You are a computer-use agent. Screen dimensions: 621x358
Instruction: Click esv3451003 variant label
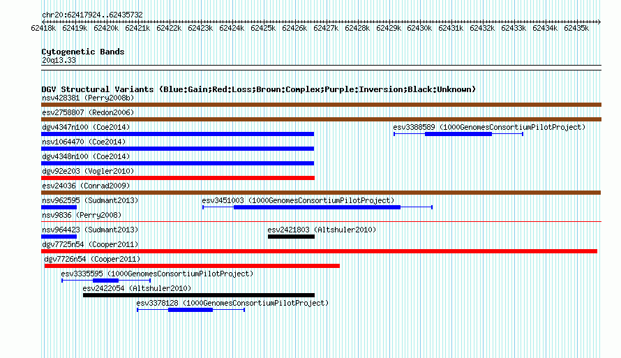pos(298,200)
